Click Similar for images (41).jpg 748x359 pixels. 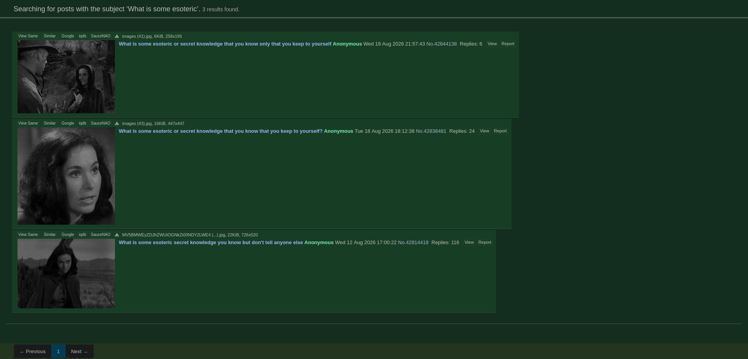(x=49, y=36)
